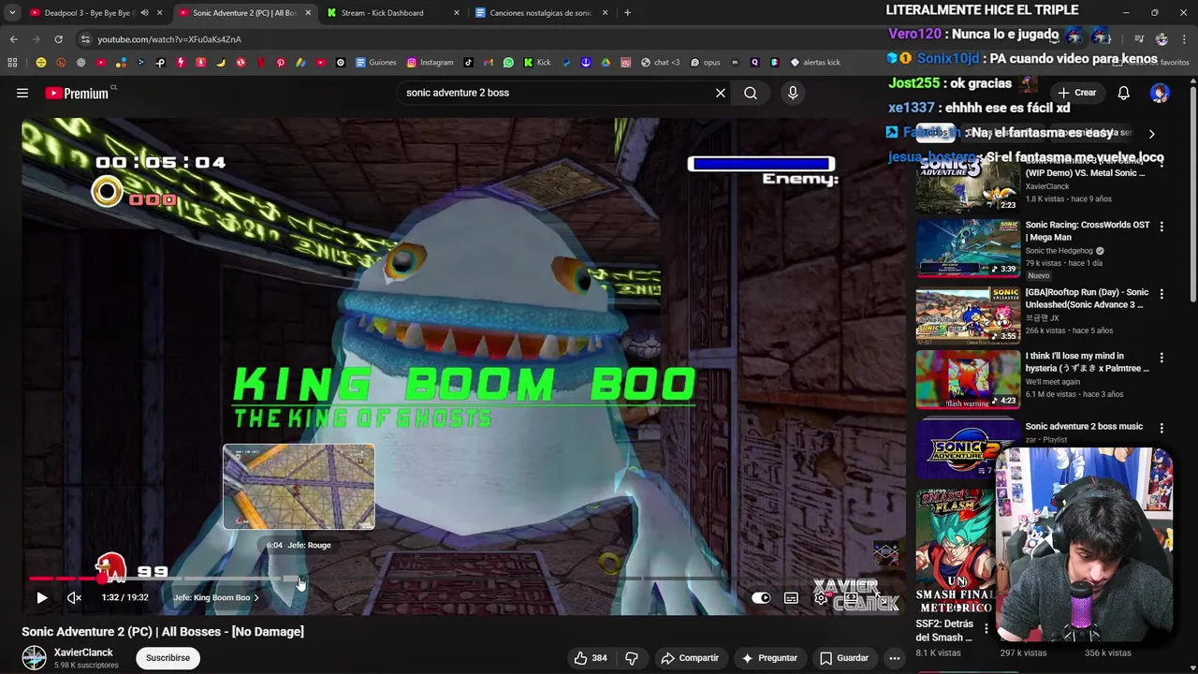Click the Preguntar button
Image resolution: width=1198 pixels, height=674 pixels.
point(769,658)
